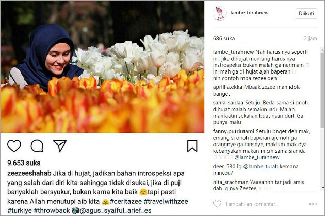This screenshot has height=216, width=325.
Task: Open the #travelwithzee hashtag
Action: 166,201
